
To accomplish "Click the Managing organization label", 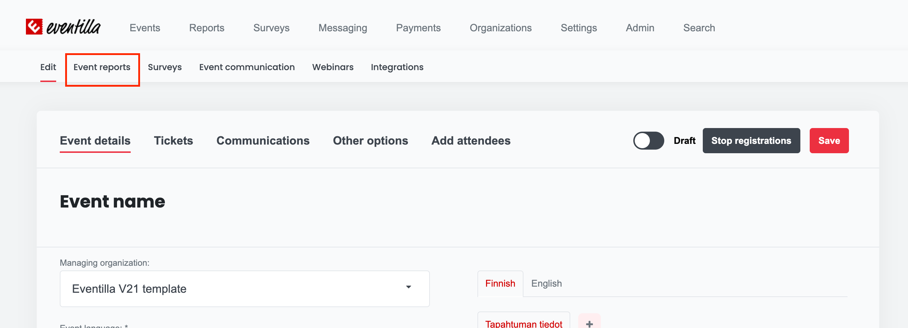I will coord(104,263).
